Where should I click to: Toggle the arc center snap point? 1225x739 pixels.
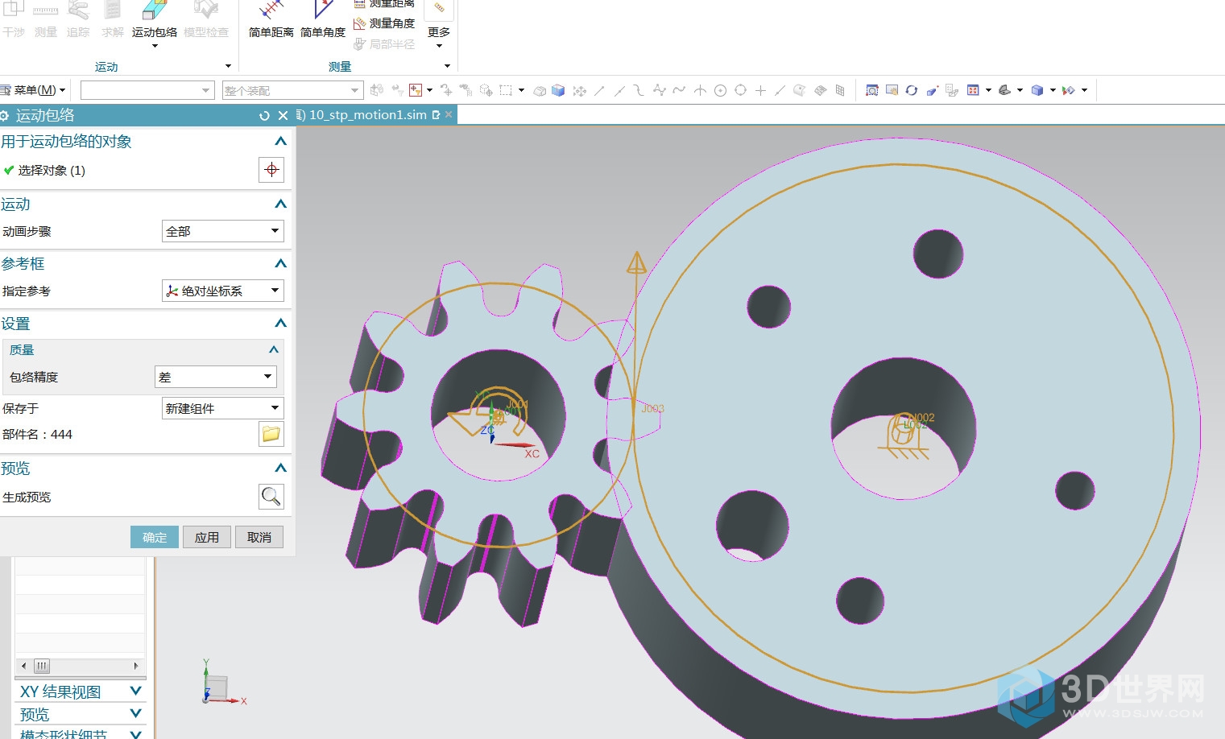point(720,90)
